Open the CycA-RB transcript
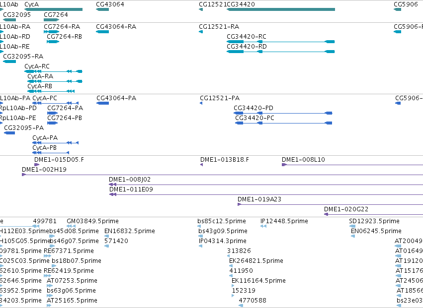Image resolution: width=423 pixels, height=308 pixels. coord(40,86)
